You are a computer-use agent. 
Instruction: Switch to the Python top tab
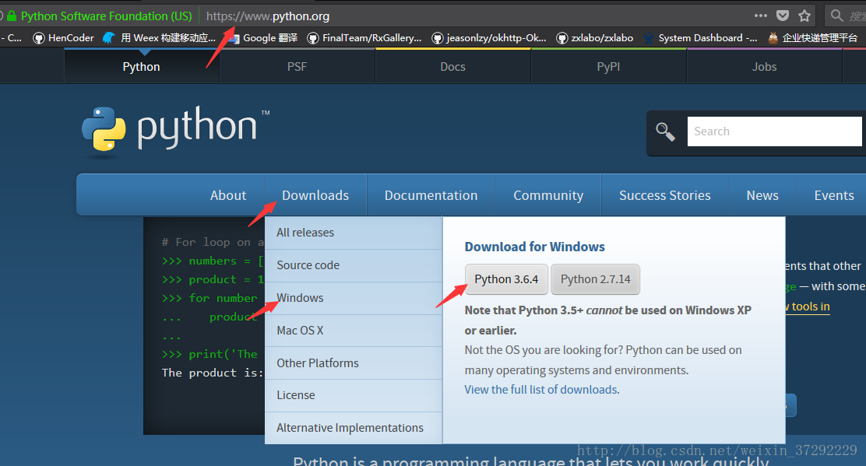(x=142, y=66)
